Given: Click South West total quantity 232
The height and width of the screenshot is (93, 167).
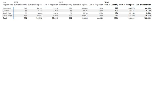Looking at the screenshot, I should [117, 16].
